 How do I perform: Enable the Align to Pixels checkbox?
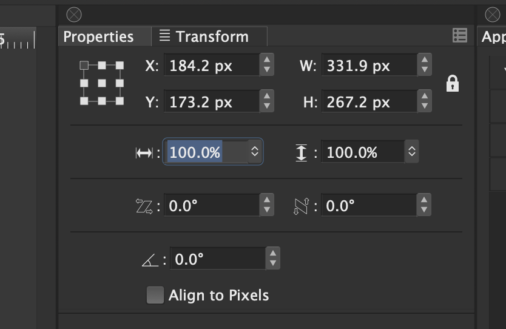[x=155, y=296]
